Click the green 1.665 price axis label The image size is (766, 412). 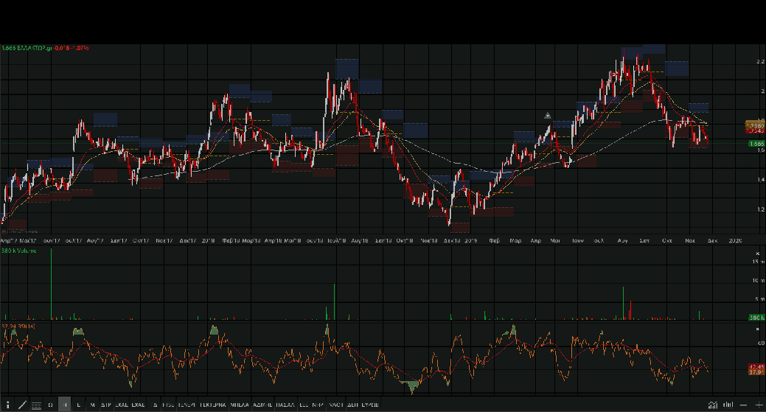tap(756, 143)
